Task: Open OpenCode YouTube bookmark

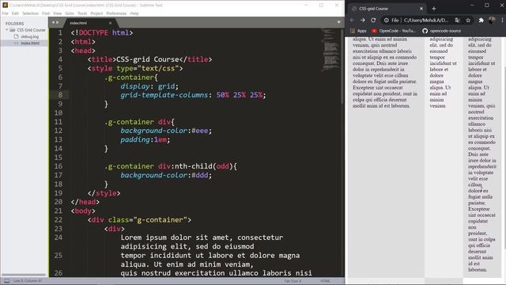Action: (394, 31)
